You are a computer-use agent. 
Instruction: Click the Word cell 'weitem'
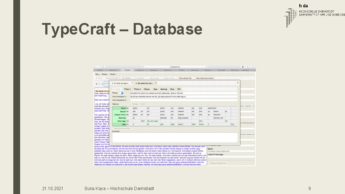[x=184, y=108]
